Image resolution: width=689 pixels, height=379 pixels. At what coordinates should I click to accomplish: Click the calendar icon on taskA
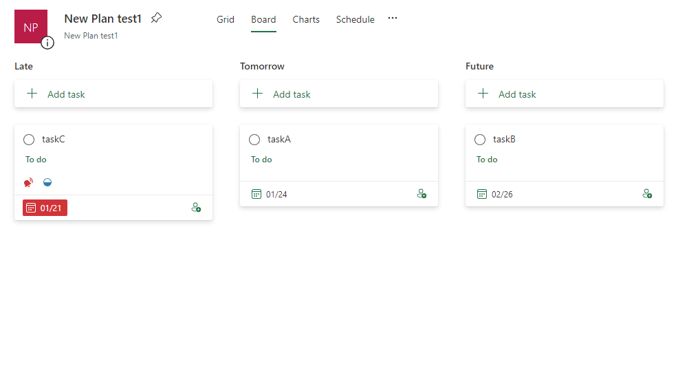click(256, 194)
